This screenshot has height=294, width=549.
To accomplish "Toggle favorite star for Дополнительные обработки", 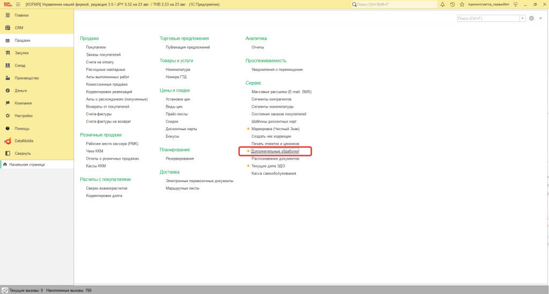I will [x=248, y=151].
